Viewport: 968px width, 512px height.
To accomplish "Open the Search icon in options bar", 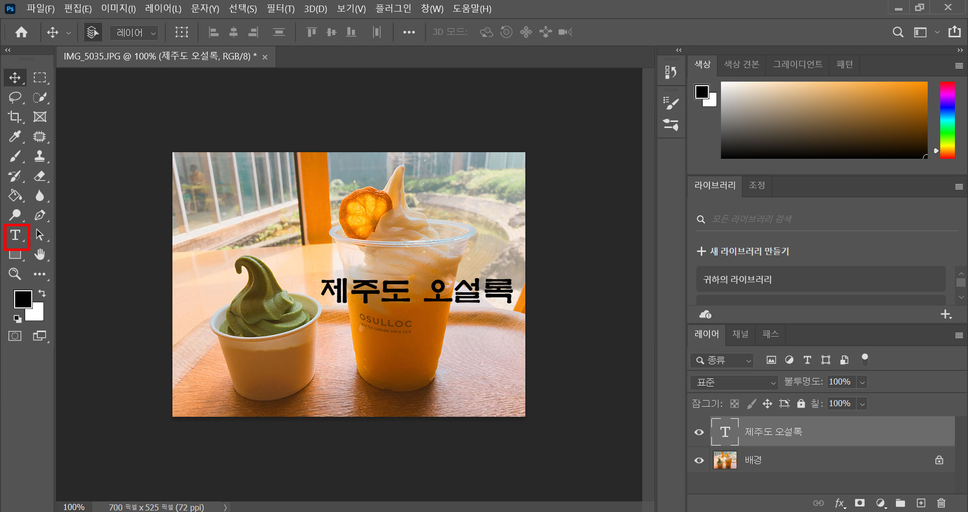I will click(x=898, y=32).
